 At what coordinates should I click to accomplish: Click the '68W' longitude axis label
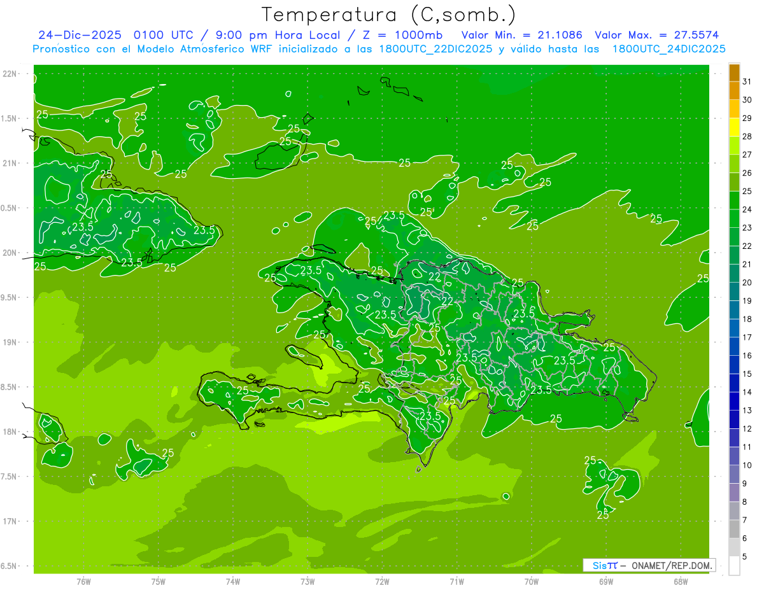click(x=681, y=581)
